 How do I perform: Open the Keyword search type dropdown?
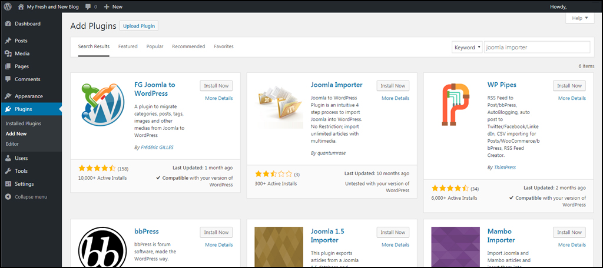pyautogui.click(x=467, y=47)
